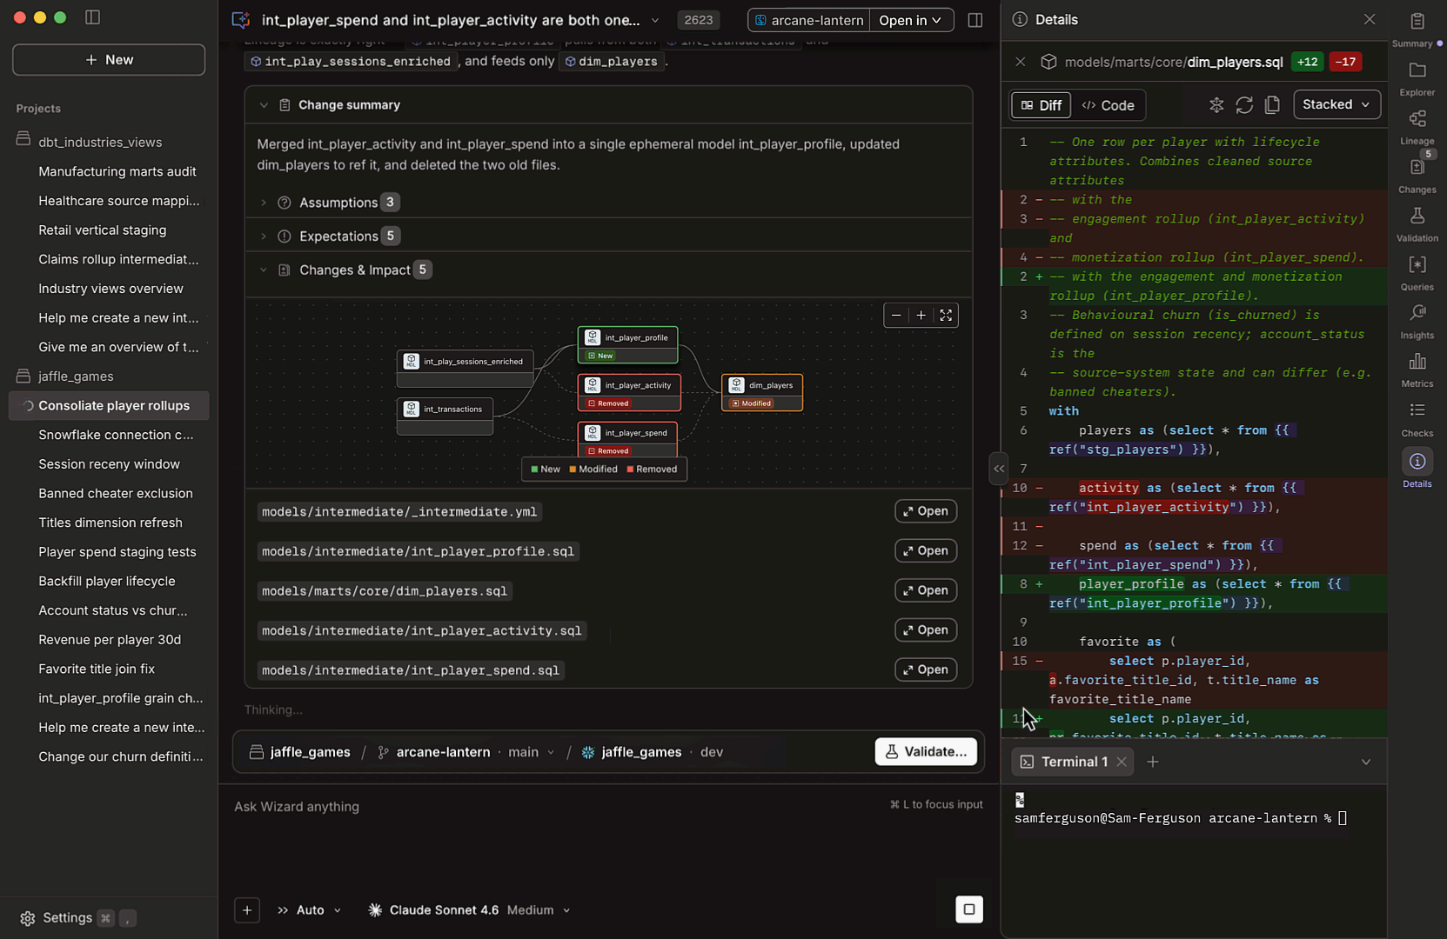Open Favorite title join fix conversation

tap(97, 669)
